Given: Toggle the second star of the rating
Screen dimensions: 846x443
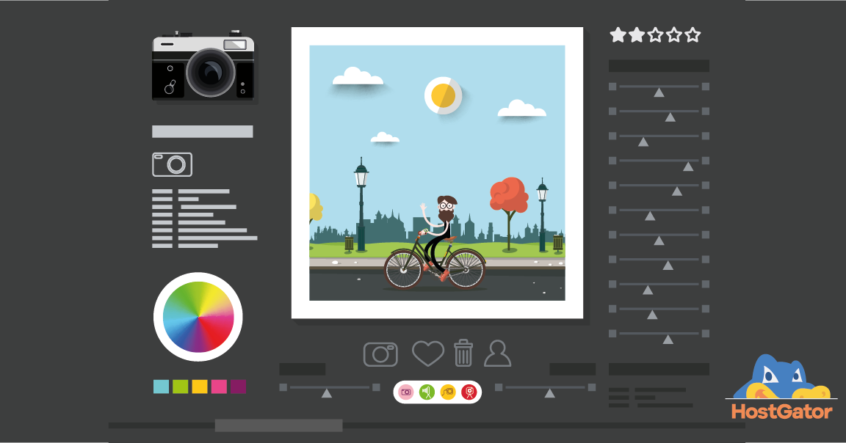Looking at the screenshot, I should [x=635, y=34].
